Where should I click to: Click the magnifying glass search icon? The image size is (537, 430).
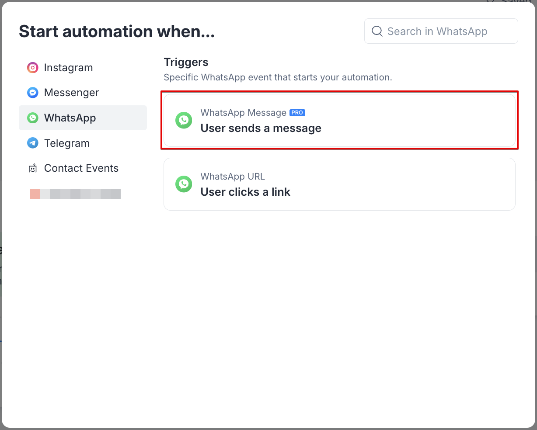point(377,31)
